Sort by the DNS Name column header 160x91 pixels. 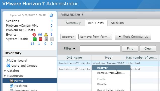pos(74,58)
